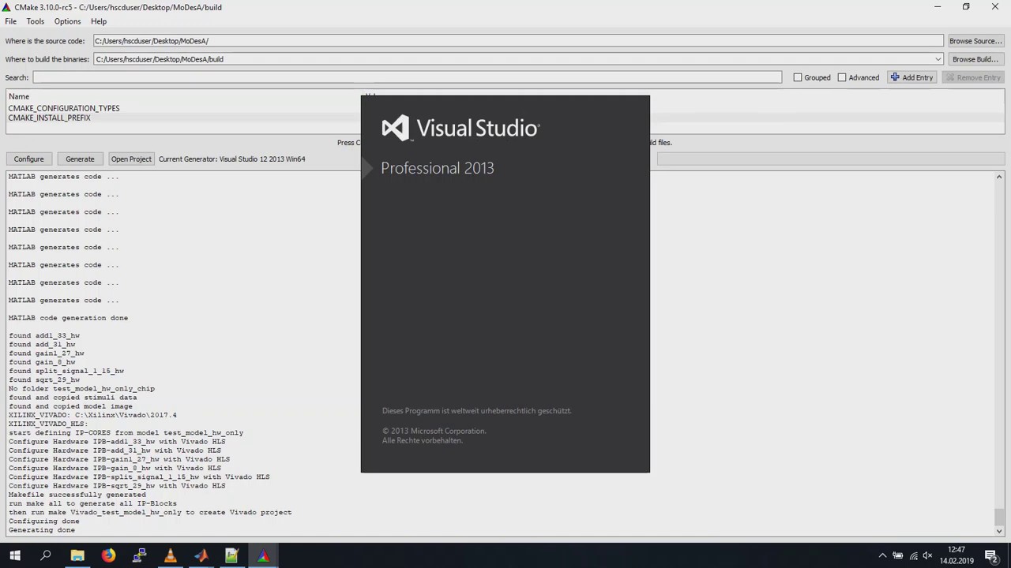Image resolution: width=1011 pixels, height=568 pixels.
Task: Open the Help menu
Action: click(x=99, y=21)
